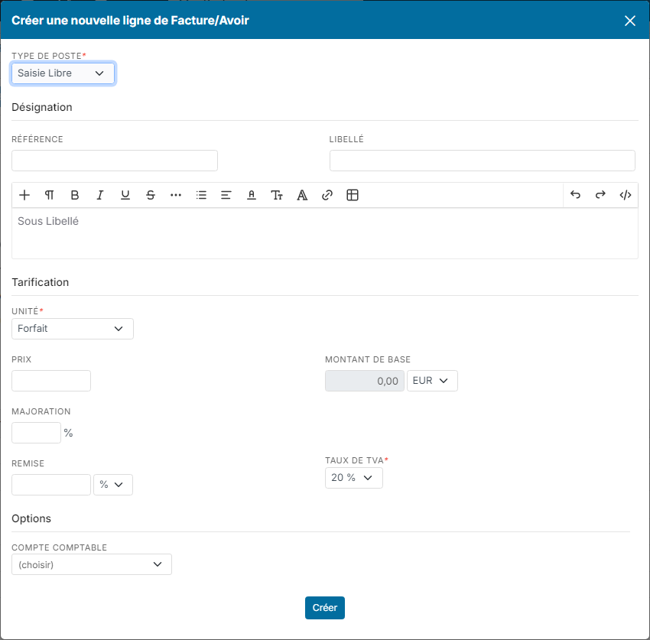Viewport: 650px width, 640px height.
Task: Open the font size tool
Action: [x=277, y=195]
